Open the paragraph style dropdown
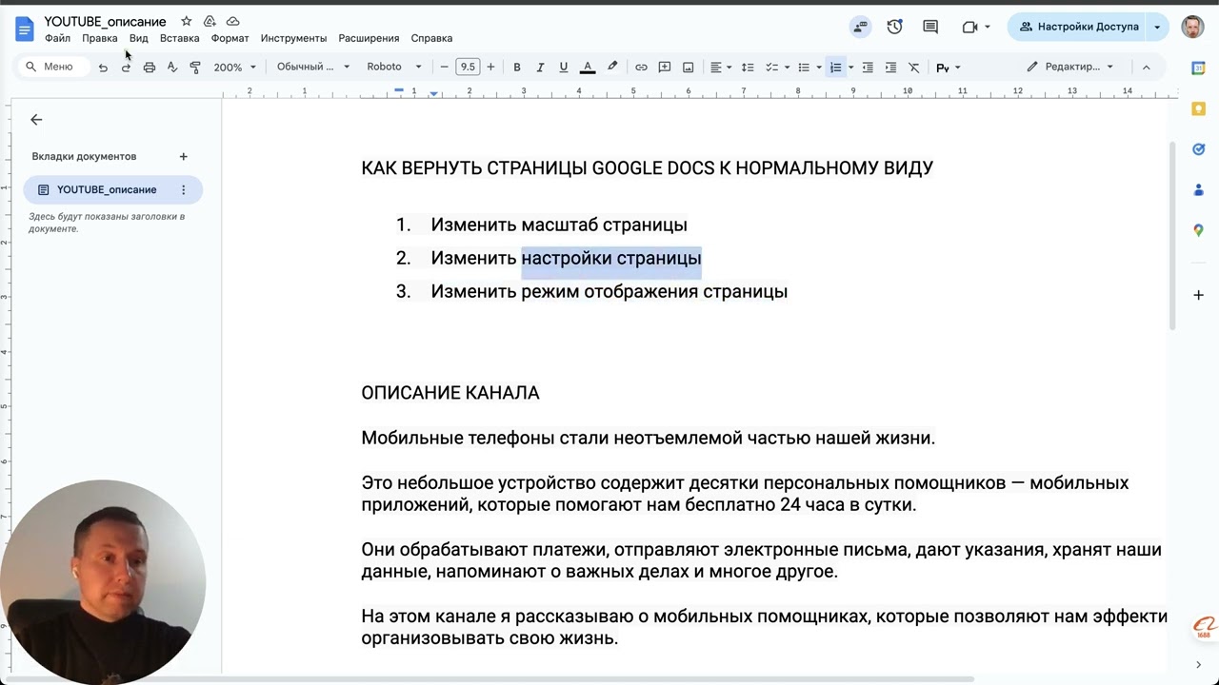This screenshot has width=1219, height=685. [x=313, y=68]
